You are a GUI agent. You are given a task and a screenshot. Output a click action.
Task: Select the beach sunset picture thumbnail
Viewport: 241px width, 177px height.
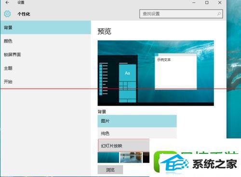click(x=131, y=158)
